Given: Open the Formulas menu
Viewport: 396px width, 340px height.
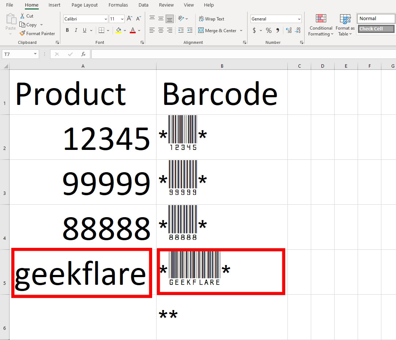Looking at the screenshot, I should click(x=118, y=5).
